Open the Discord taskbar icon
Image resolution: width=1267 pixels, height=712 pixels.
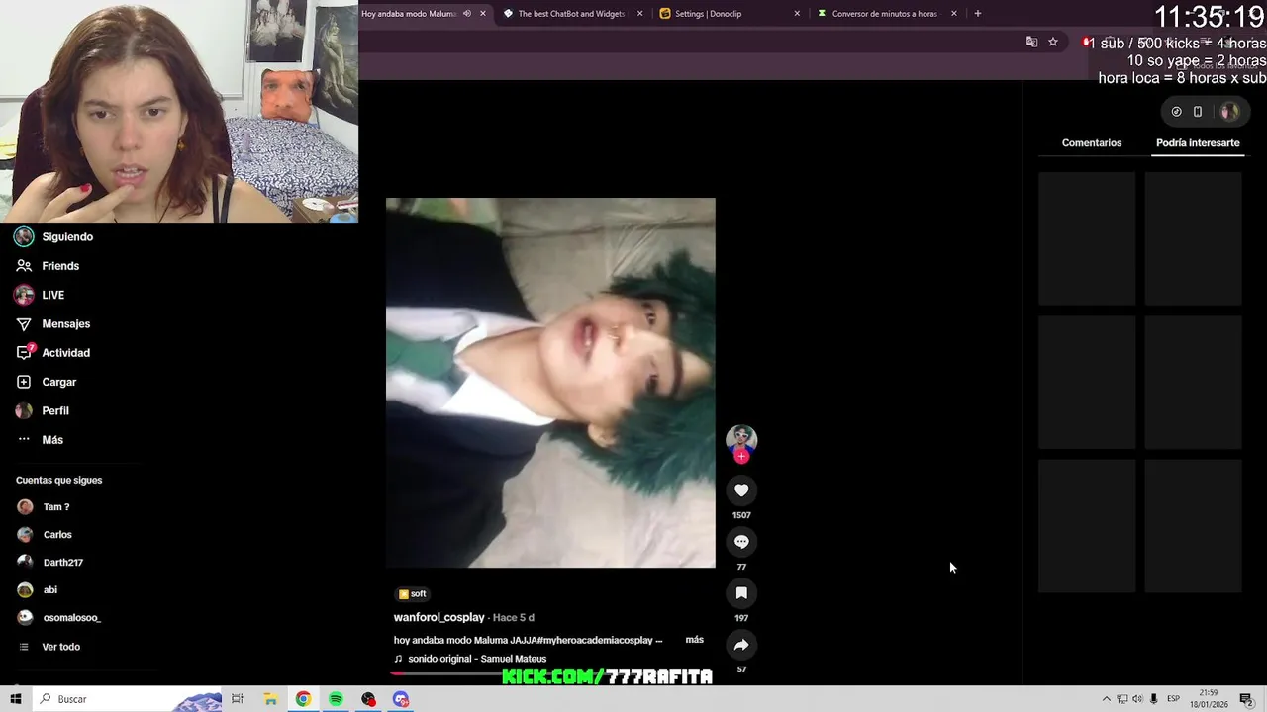point(401,699)
